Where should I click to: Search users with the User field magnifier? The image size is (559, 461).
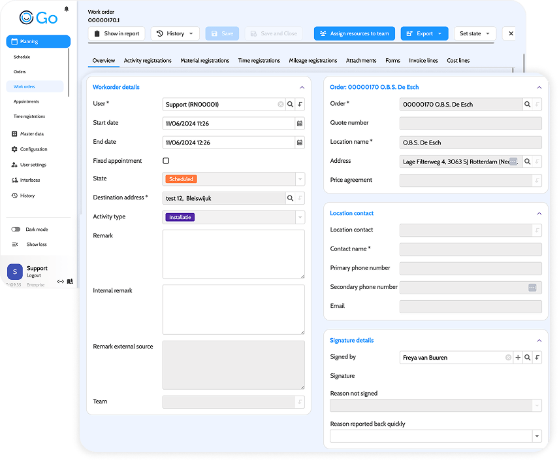(290, 104)
